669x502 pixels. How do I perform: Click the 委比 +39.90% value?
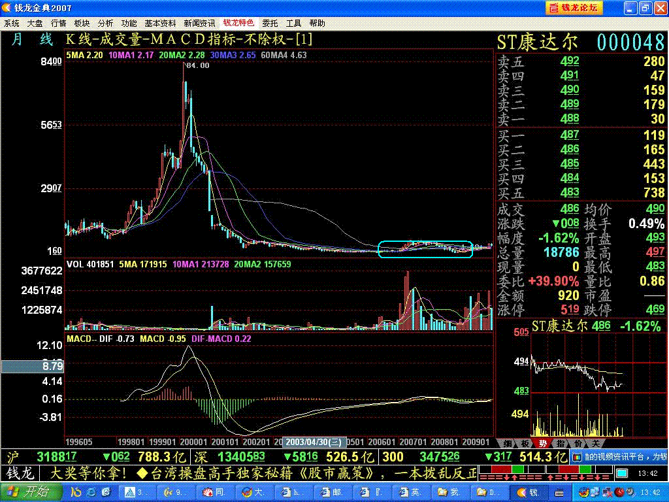553,281
